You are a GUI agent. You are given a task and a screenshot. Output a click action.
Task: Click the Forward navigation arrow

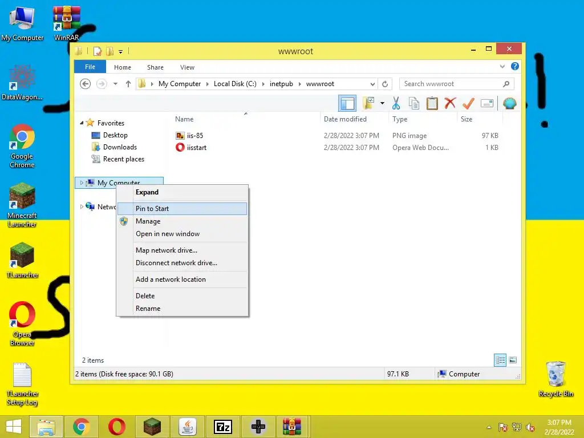click(x=102, y=84)
